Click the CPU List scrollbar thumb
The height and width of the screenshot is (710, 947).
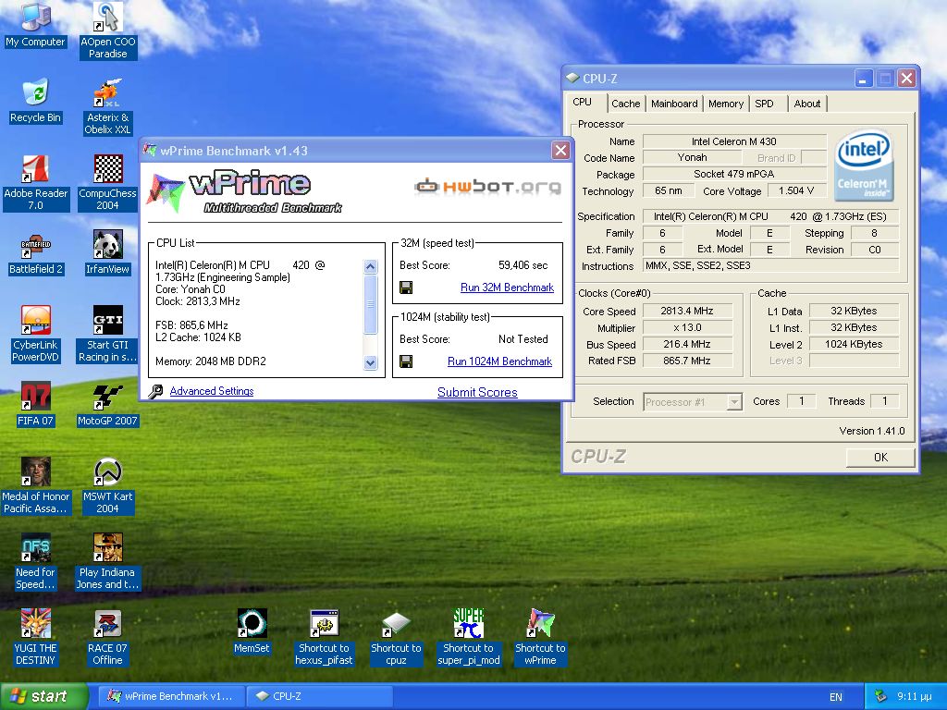tap(370, 304)
